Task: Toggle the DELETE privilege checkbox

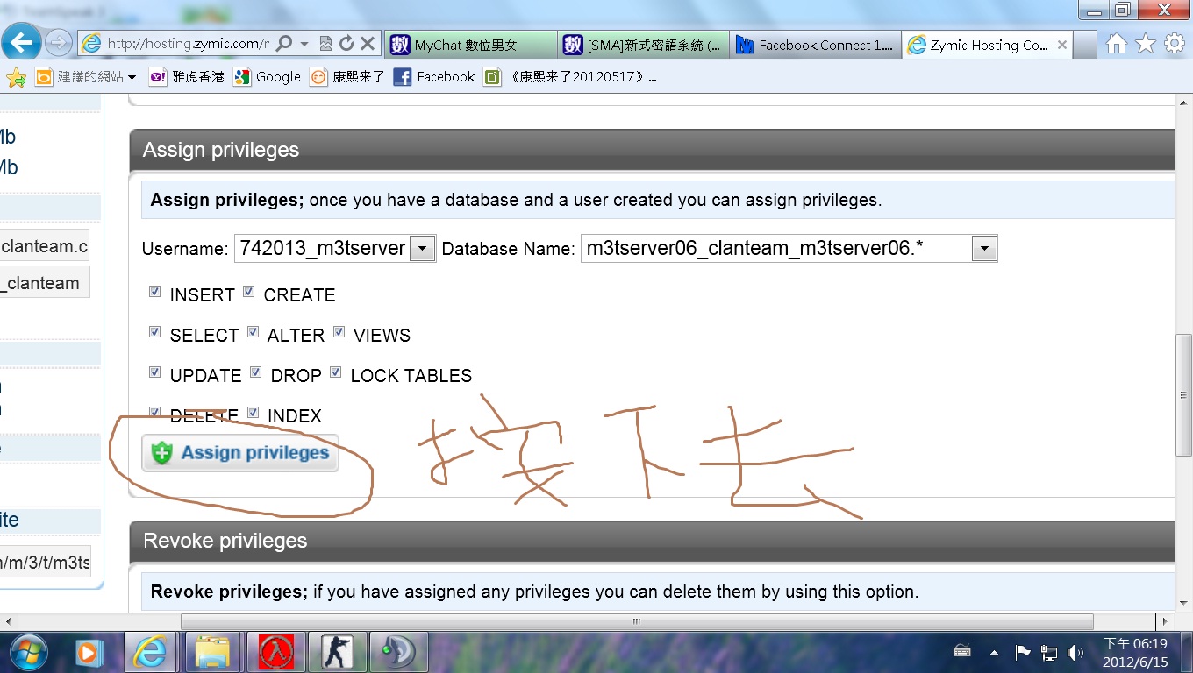Action: (x=155, y=413)
